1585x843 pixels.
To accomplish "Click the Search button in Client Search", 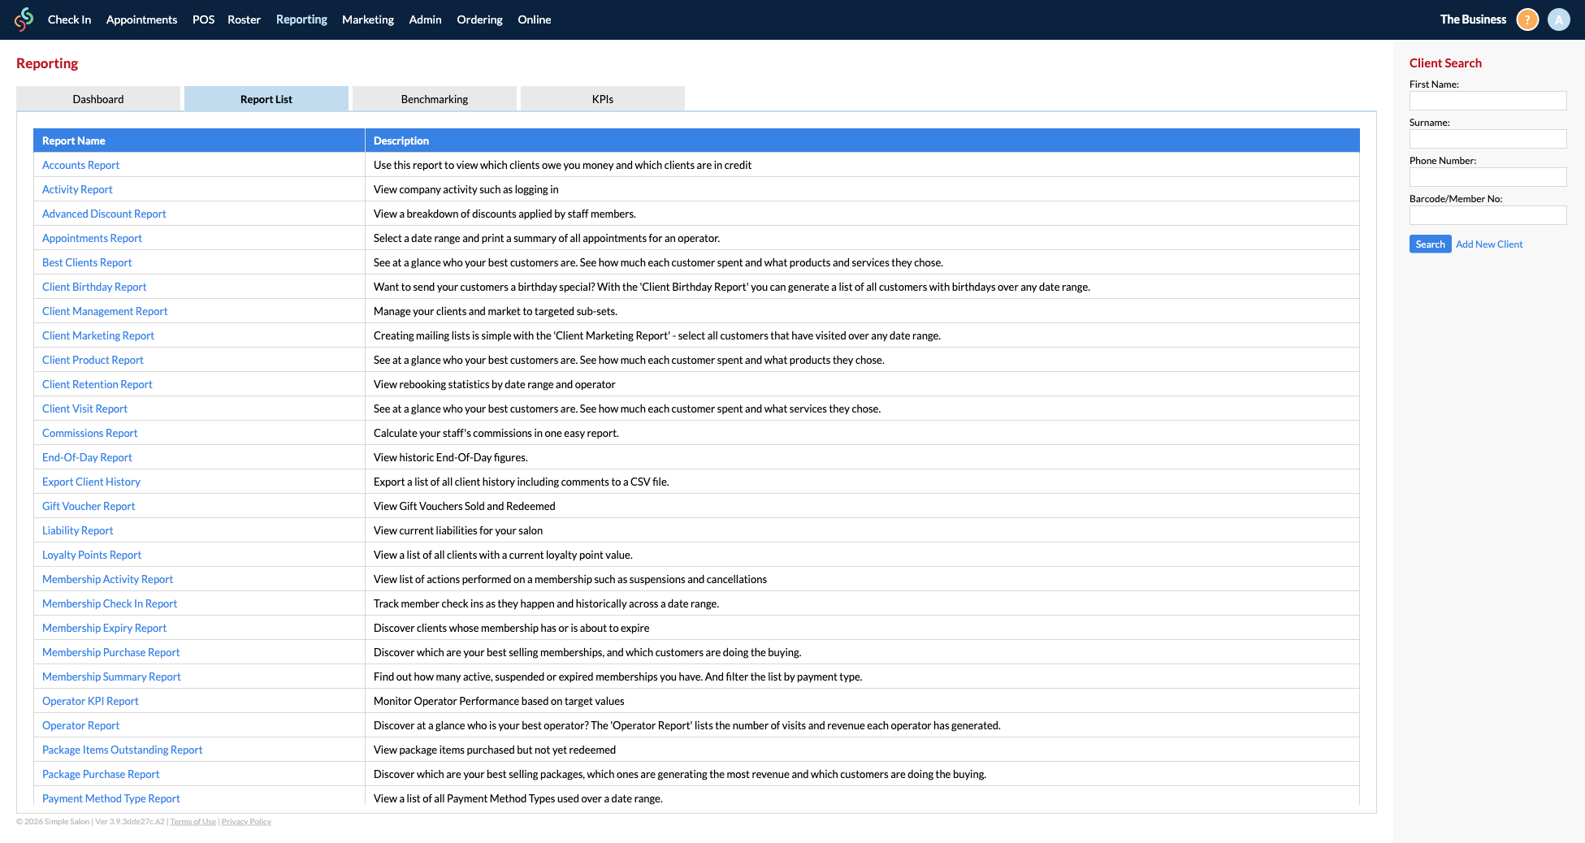I will (1429, 244).
